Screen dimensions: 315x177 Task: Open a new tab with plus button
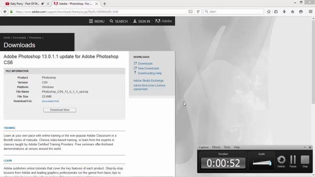104,3
